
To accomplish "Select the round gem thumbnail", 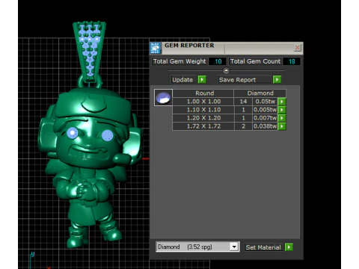I will pos(163,97).
